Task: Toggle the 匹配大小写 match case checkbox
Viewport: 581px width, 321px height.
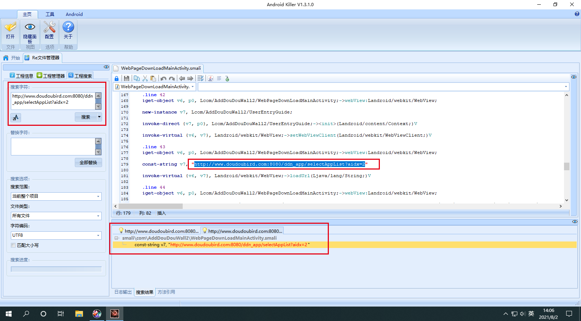Action: click(13, 245)
